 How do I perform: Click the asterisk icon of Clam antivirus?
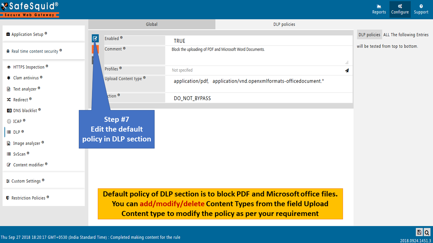tap(9, 78)
